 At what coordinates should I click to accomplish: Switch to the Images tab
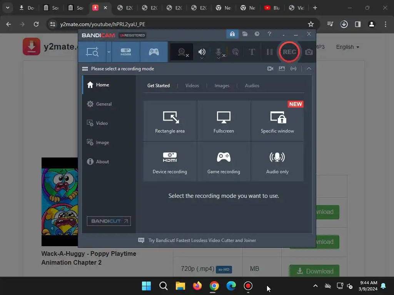[x=222, y=86]
